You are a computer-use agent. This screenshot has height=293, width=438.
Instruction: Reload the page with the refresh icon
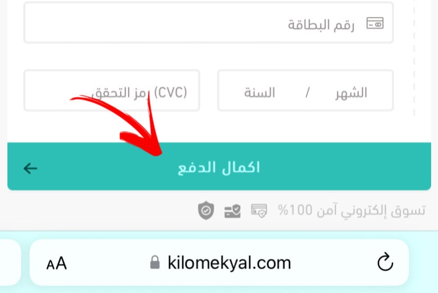(385, 262)
